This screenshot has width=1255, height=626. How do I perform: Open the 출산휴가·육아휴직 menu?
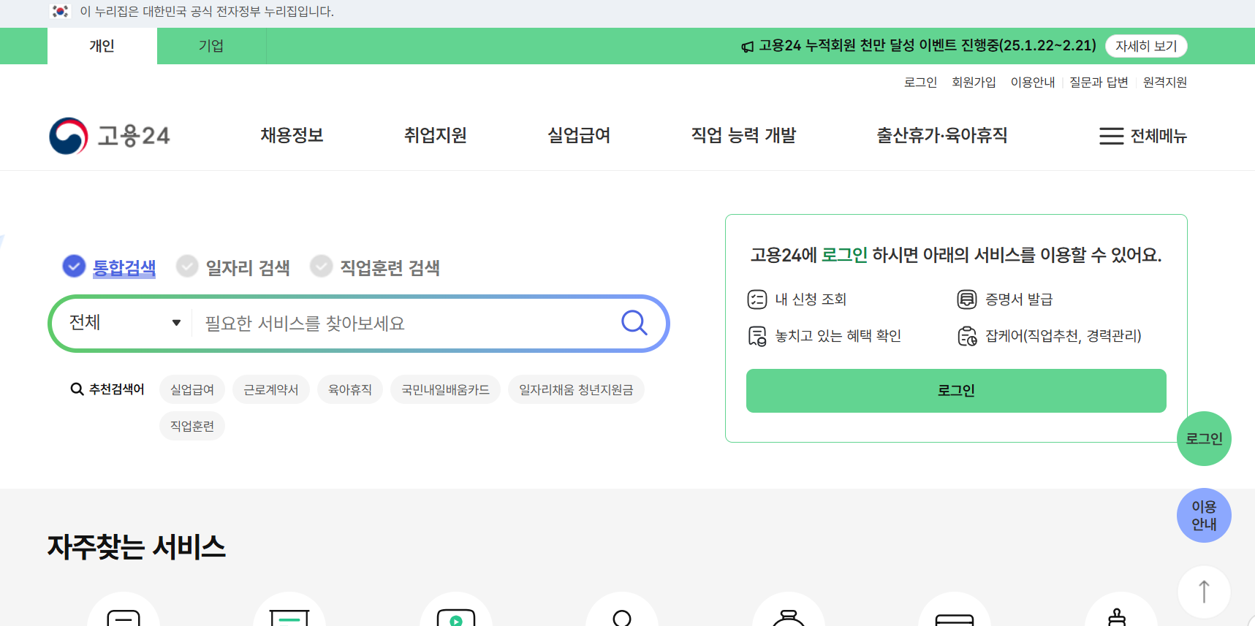coord(942,135)
